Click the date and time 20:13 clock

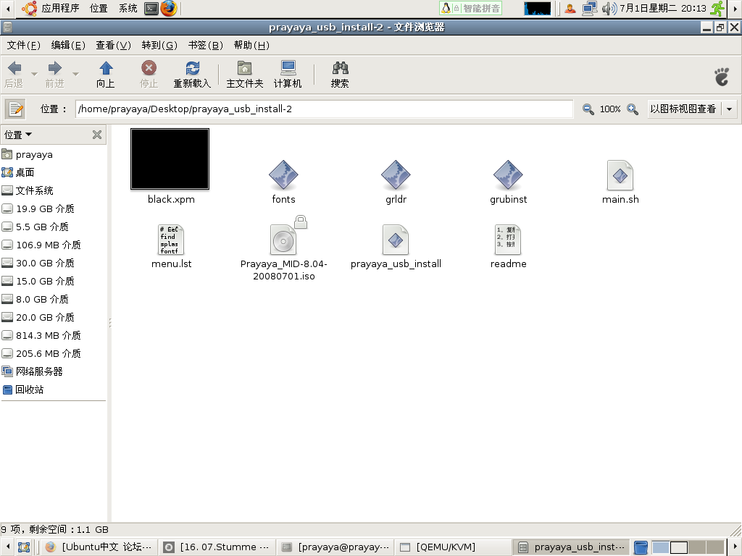(x=662, y=8)
